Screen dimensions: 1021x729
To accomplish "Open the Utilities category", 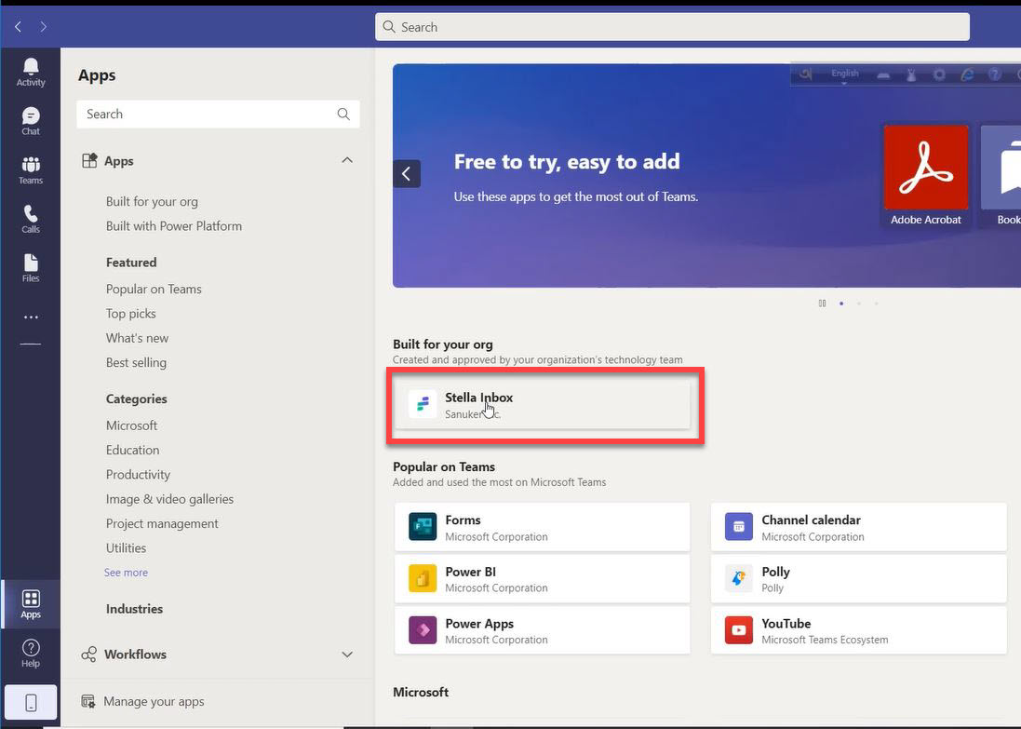I will click(126, 548).
